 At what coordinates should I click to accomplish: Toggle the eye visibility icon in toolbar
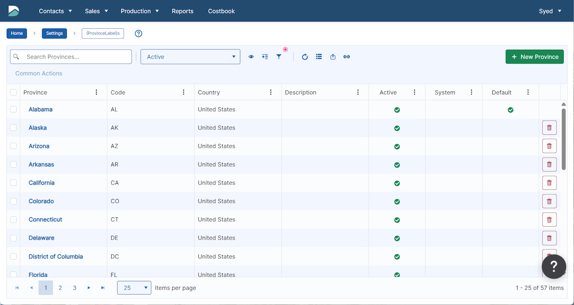point(251,57)
